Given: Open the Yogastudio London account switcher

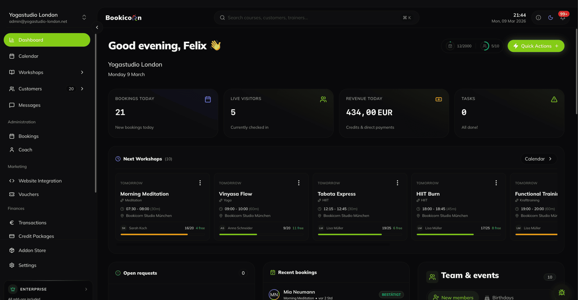Looking at the screenshot, I should [84, 17].
